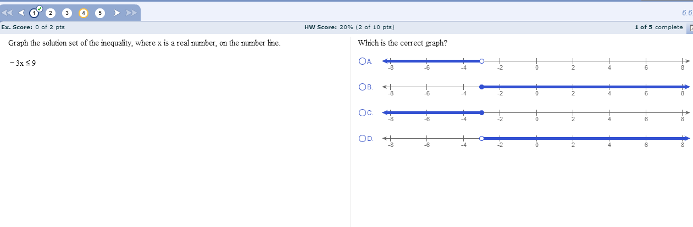
Task: Click the 6.6 section number at top right
Action: [x=686, y=12]
